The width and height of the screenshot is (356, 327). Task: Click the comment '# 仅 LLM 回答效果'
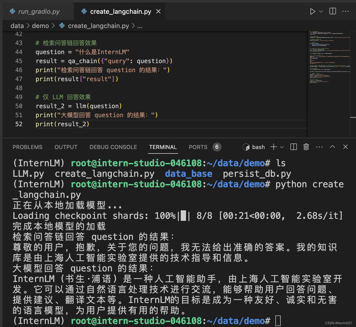(63, 97)
